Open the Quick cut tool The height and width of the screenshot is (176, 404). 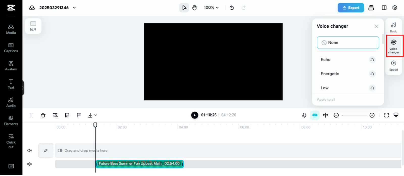pyautogui.click(x=11, y=141)
